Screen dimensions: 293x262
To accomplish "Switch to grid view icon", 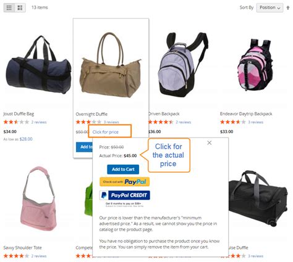I will (9, 7).
